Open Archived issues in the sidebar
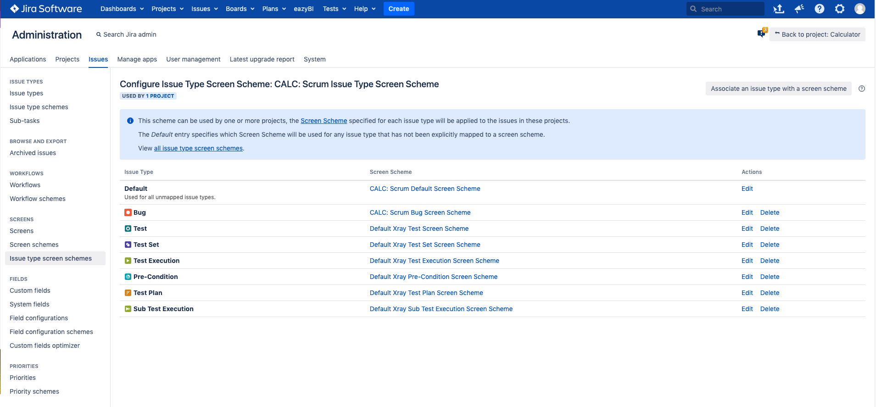 coord(33,153)
